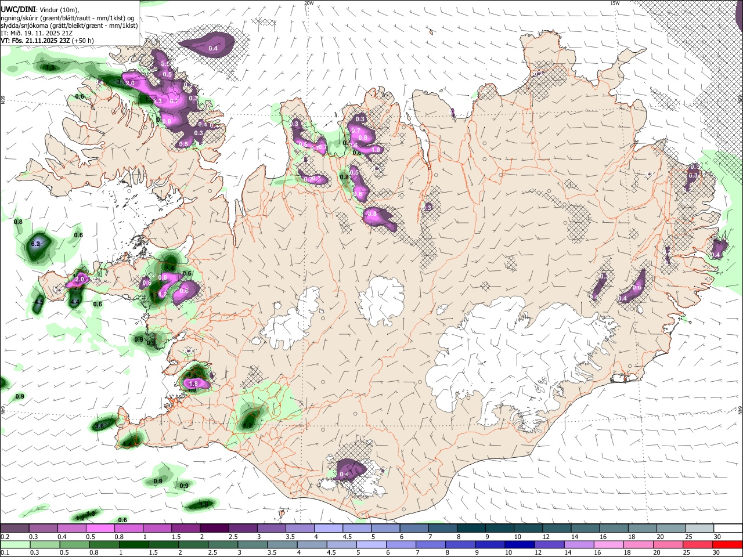Pick the snow scale swatch between 0.2 and 0.3
The image size is (743, 557).
(x=15, y=528)
